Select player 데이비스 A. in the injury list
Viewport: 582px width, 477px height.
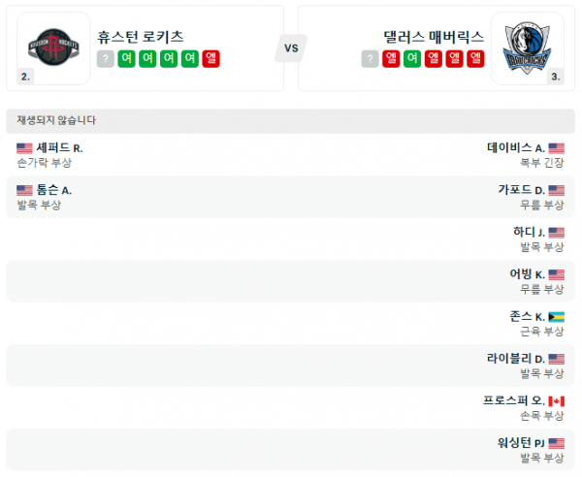(516, 148)
